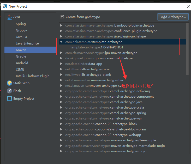Screen dimensions: 191x164
Task: Expand jpa-maven-archetype node
Action: [x=61, y=53]
